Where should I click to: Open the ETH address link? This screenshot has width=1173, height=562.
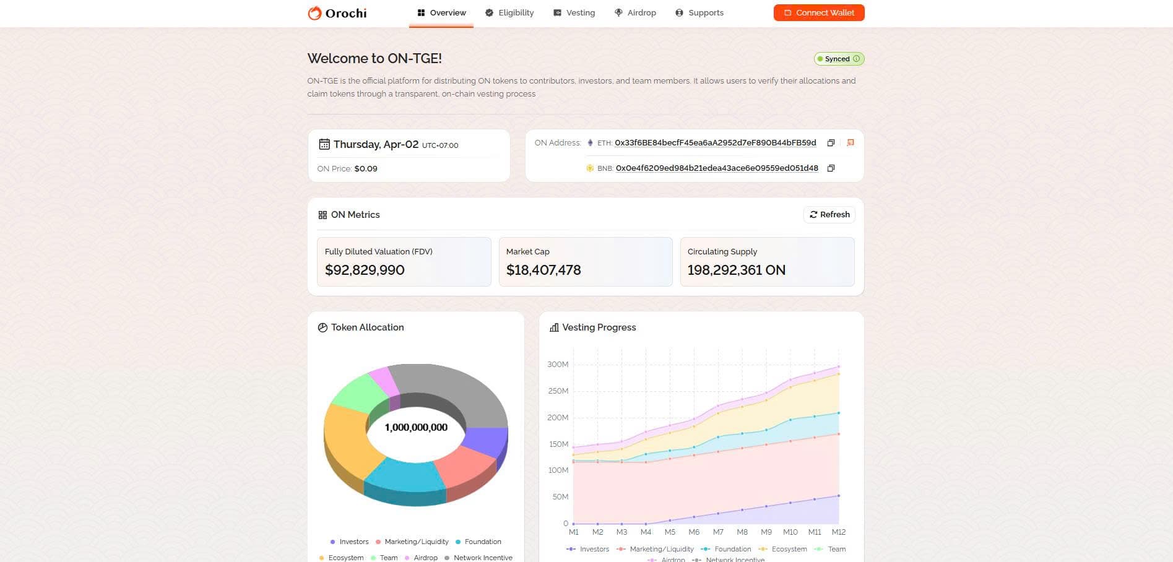[716, 143]
